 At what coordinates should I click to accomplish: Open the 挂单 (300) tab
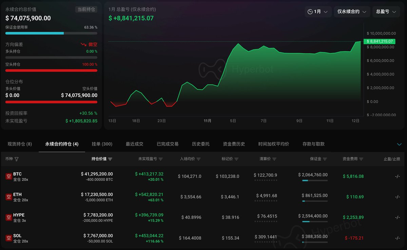102,144
